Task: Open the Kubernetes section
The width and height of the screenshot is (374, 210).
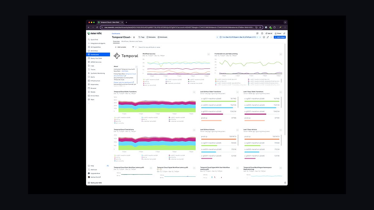Action: coord(98,84)
